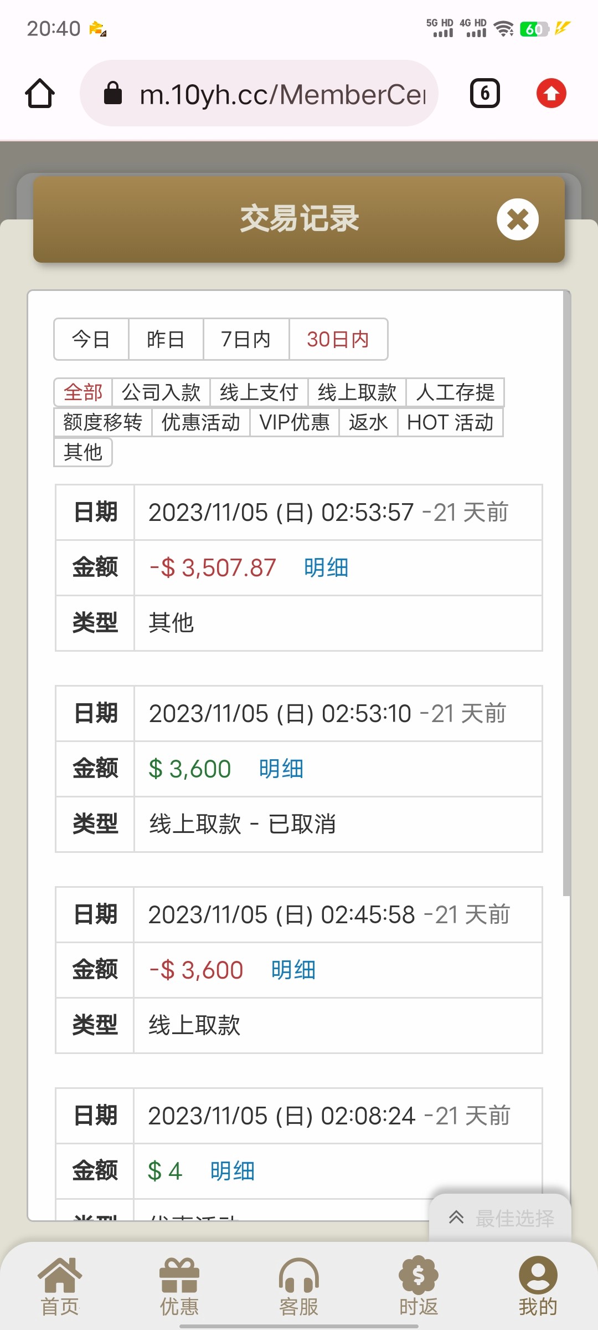Show 返水 rebate records
598x1330 pixels.
tap(368, 422)
